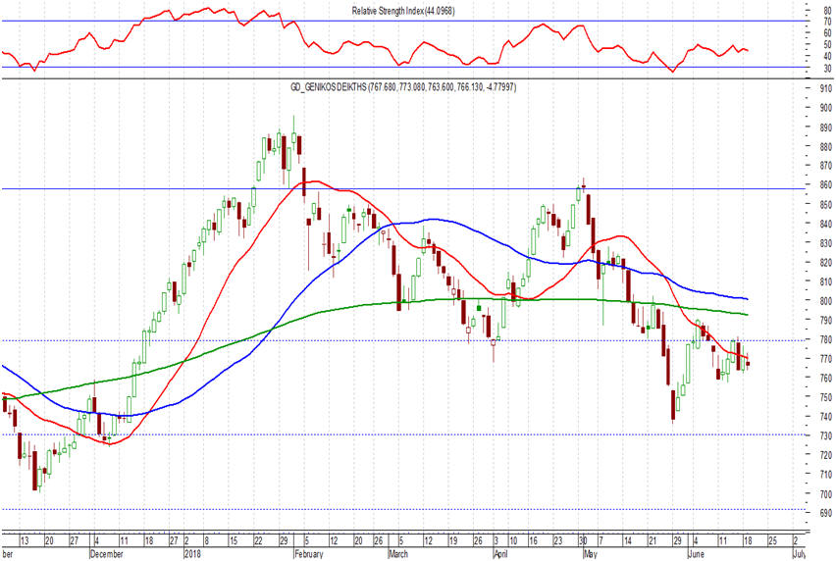Select the 890 price axis label
The image size is (836, 561).
click(x=826, y=127)
